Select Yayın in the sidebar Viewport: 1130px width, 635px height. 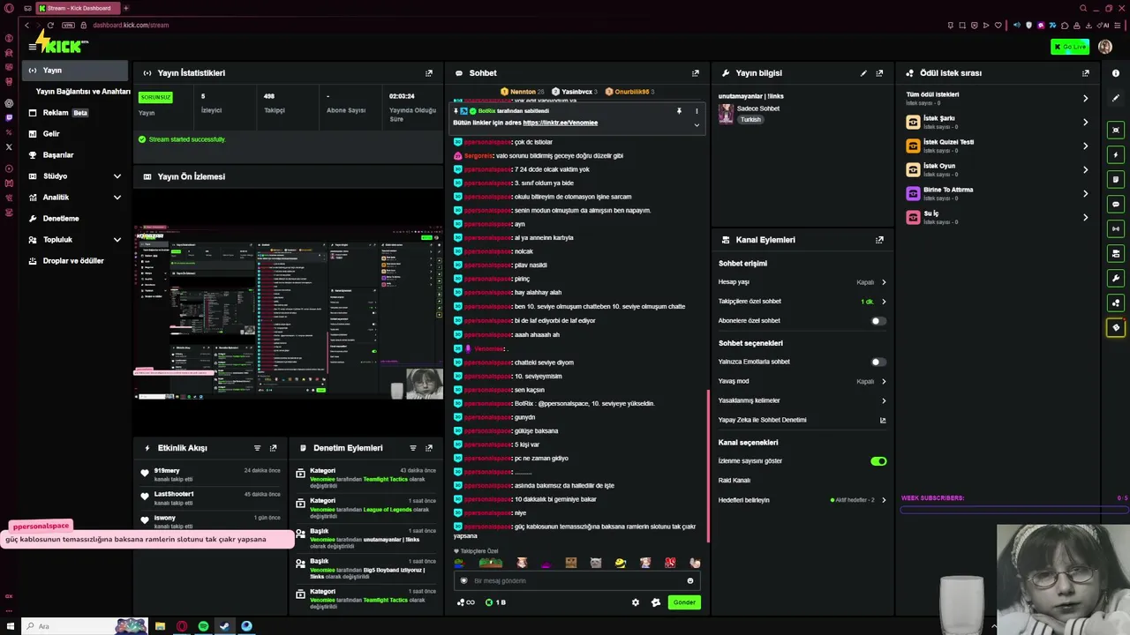(x=76, y=71)
